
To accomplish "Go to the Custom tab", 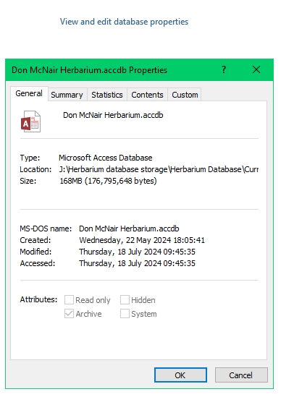I will tap(185, 95).
